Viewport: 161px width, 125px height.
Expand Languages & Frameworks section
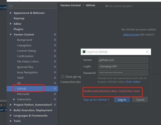pos(11,116)
